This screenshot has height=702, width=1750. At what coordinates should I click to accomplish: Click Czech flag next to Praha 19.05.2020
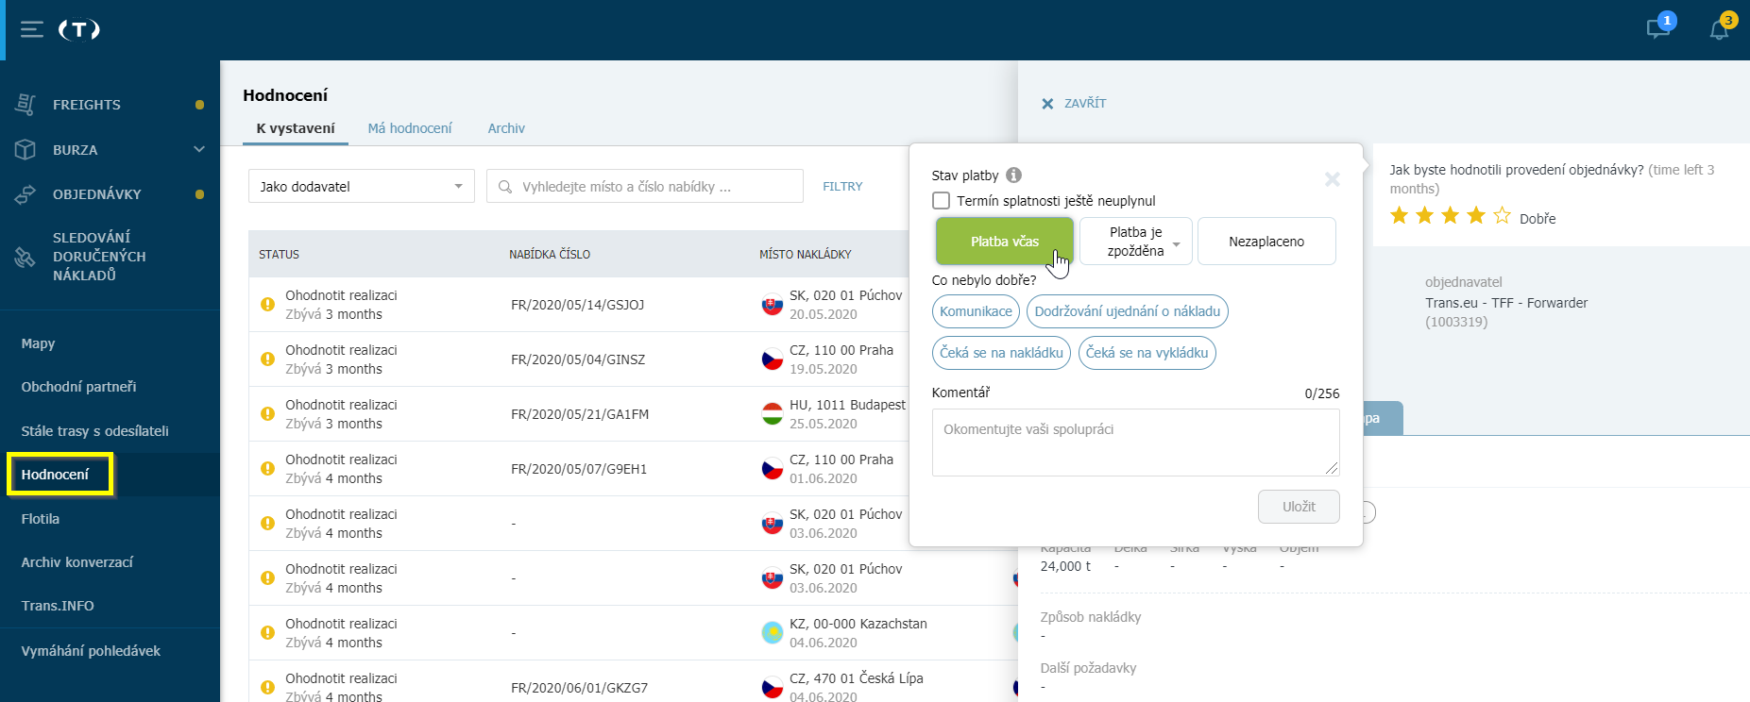pyautogui.click(x=773, y=359)
